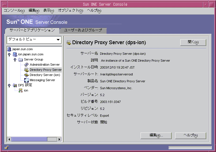Open the コンソール menu
Viewport: 216px width, 152px height.
[14, 10]
